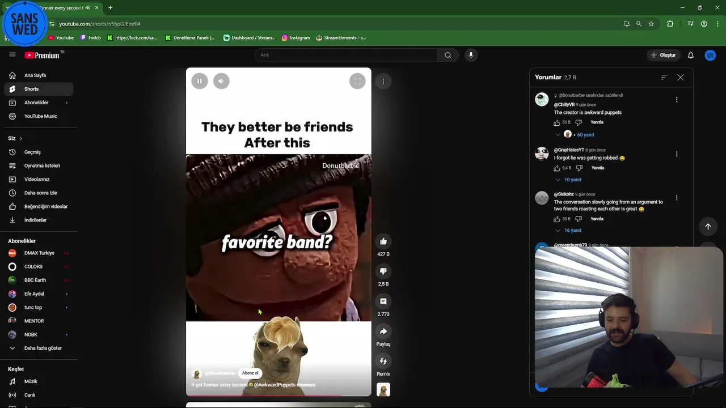Open tunc top subscription channel
Viewport: 726px width, 408px height.
coord(39,307)
